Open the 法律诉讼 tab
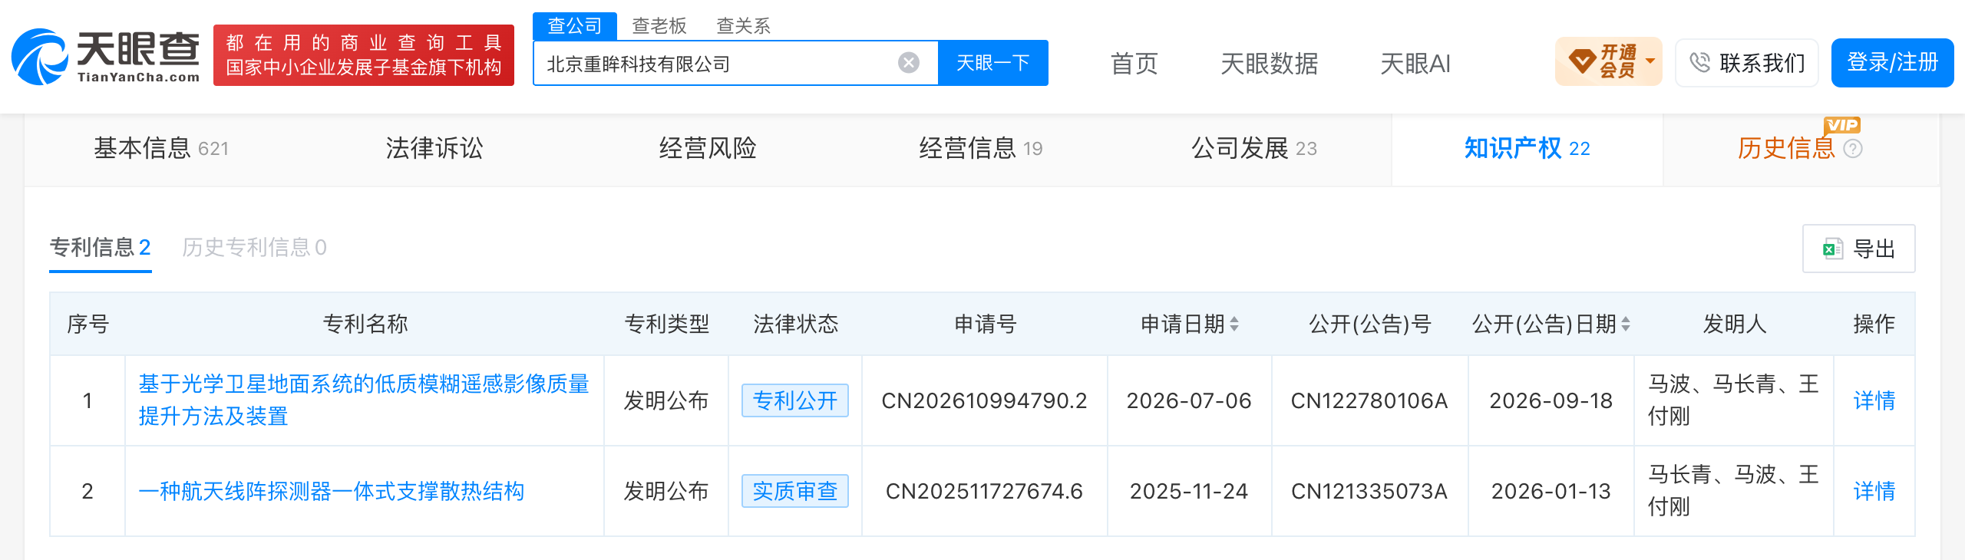 tap(434, 148)
